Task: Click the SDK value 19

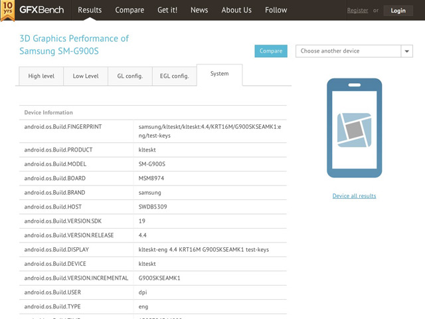Action: point(142,221)
